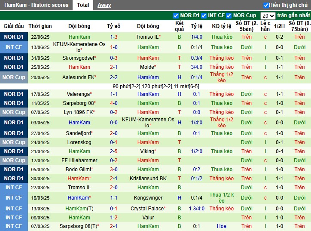Open Molde team link

tap(148, 67)
